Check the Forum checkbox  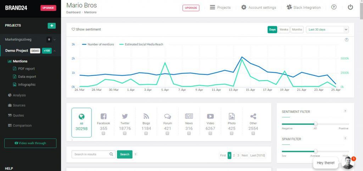(167, 134)
